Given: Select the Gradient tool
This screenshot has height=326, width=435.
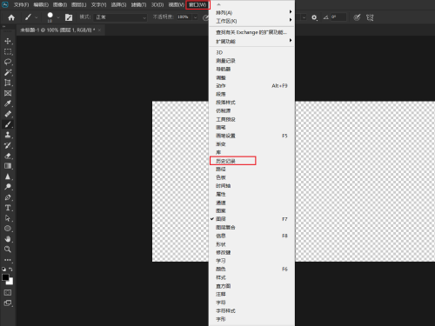Looking at the screenshot, I should point(8,166).
